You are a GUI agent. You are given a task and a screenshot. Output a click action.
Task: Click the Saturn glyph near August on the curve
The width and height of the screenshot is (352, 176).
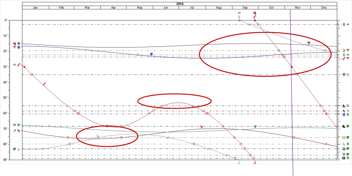click(202, 127)
